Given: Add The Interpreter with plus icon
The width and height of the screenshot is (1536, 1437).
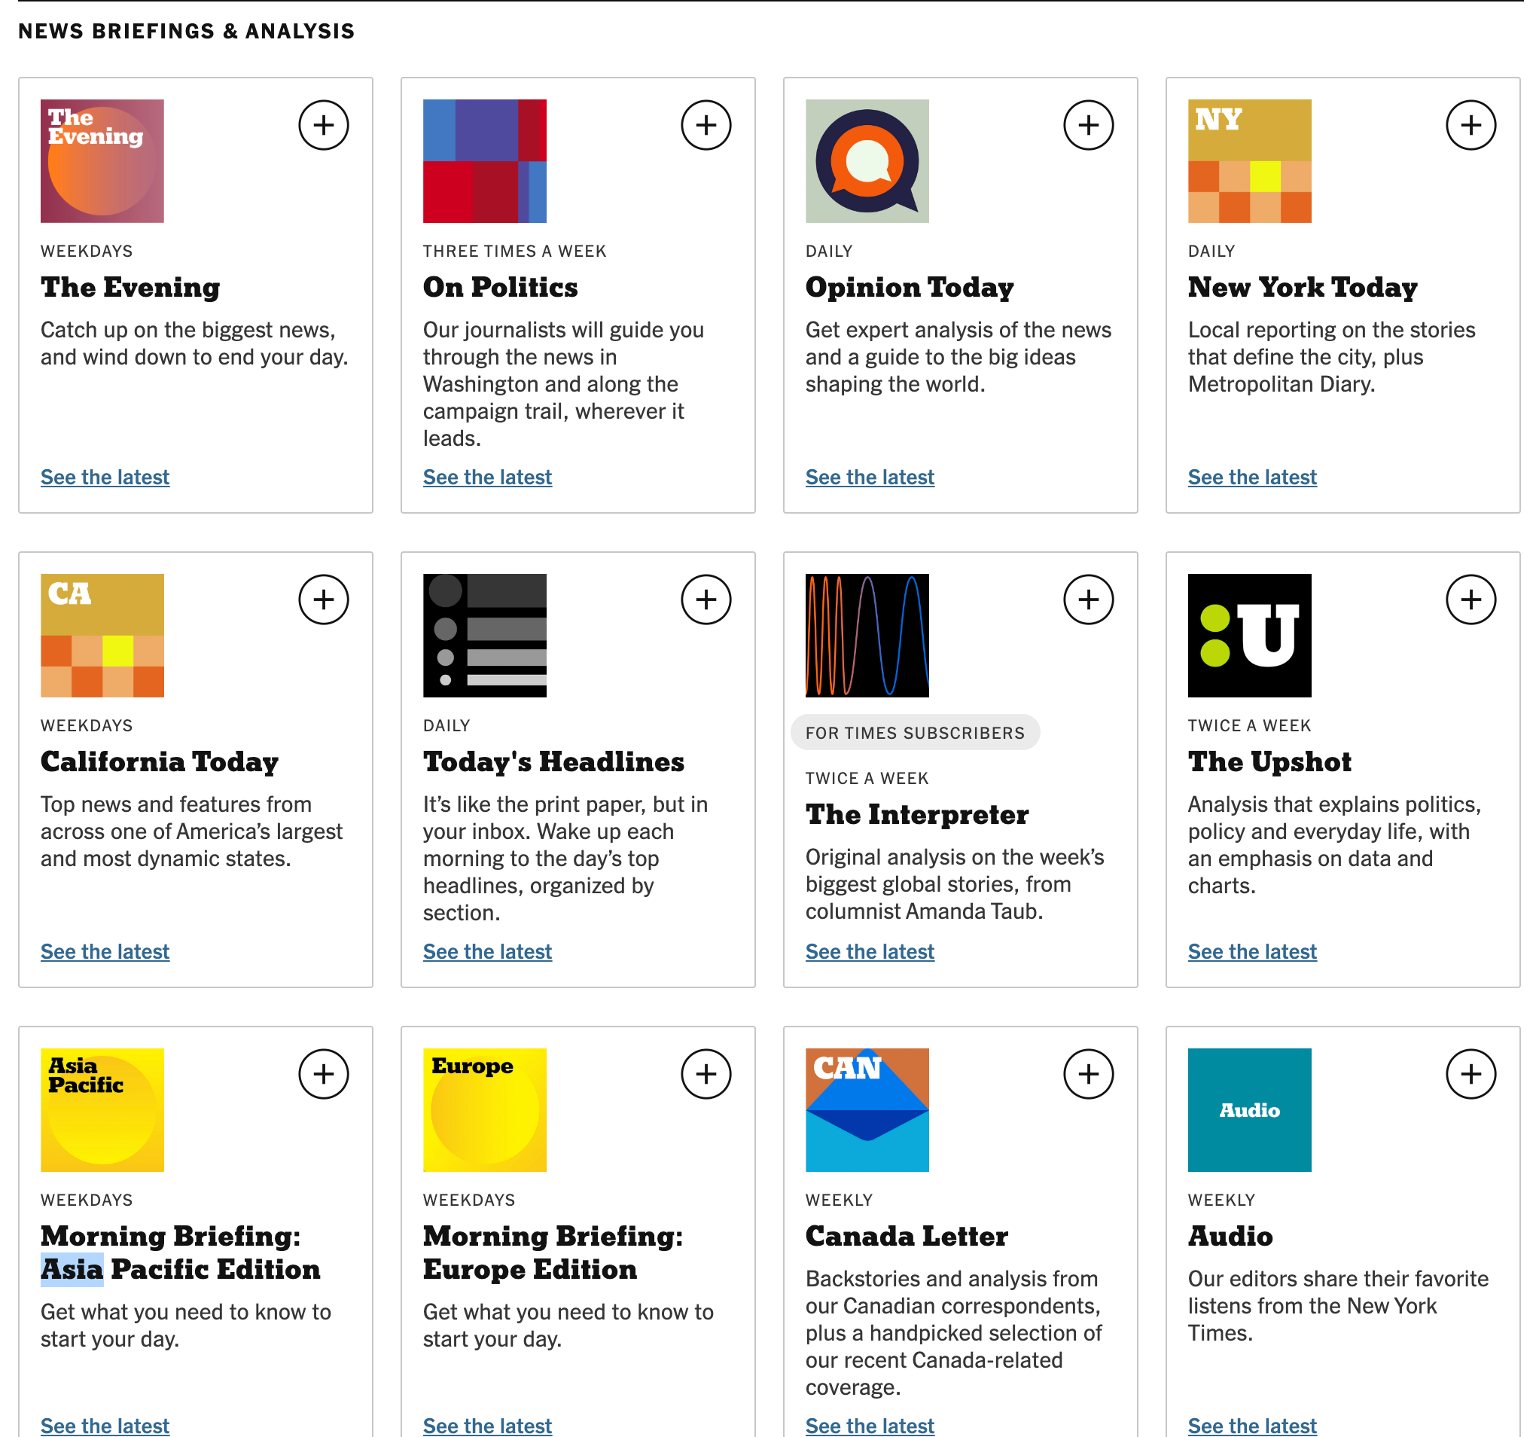Looking at the screenshot, I should [x=1089, y=600].
